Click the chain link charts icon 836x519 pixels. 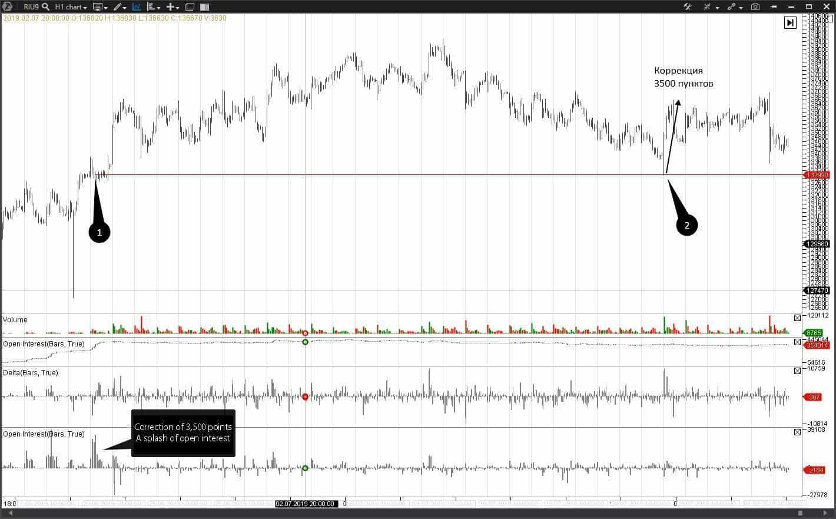(x=732, y=7)
